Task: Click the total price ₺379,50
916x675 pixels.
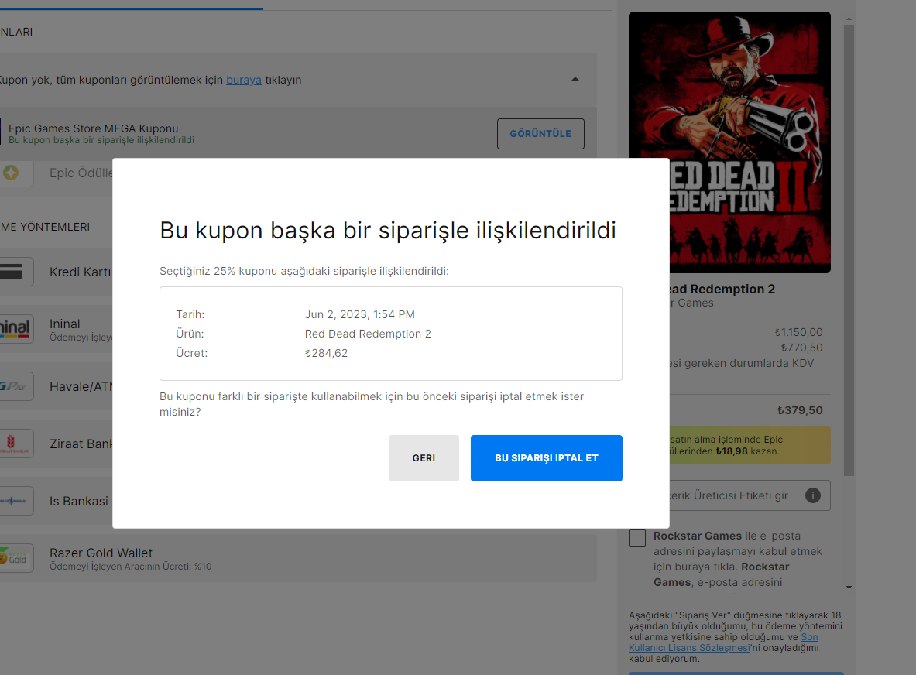Action: [800, 410]
